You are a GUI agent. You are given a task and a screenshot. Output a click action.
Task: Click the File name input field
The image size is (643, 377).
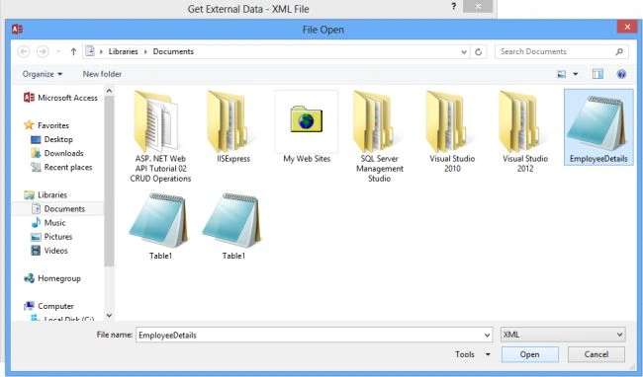pos(310,335)
